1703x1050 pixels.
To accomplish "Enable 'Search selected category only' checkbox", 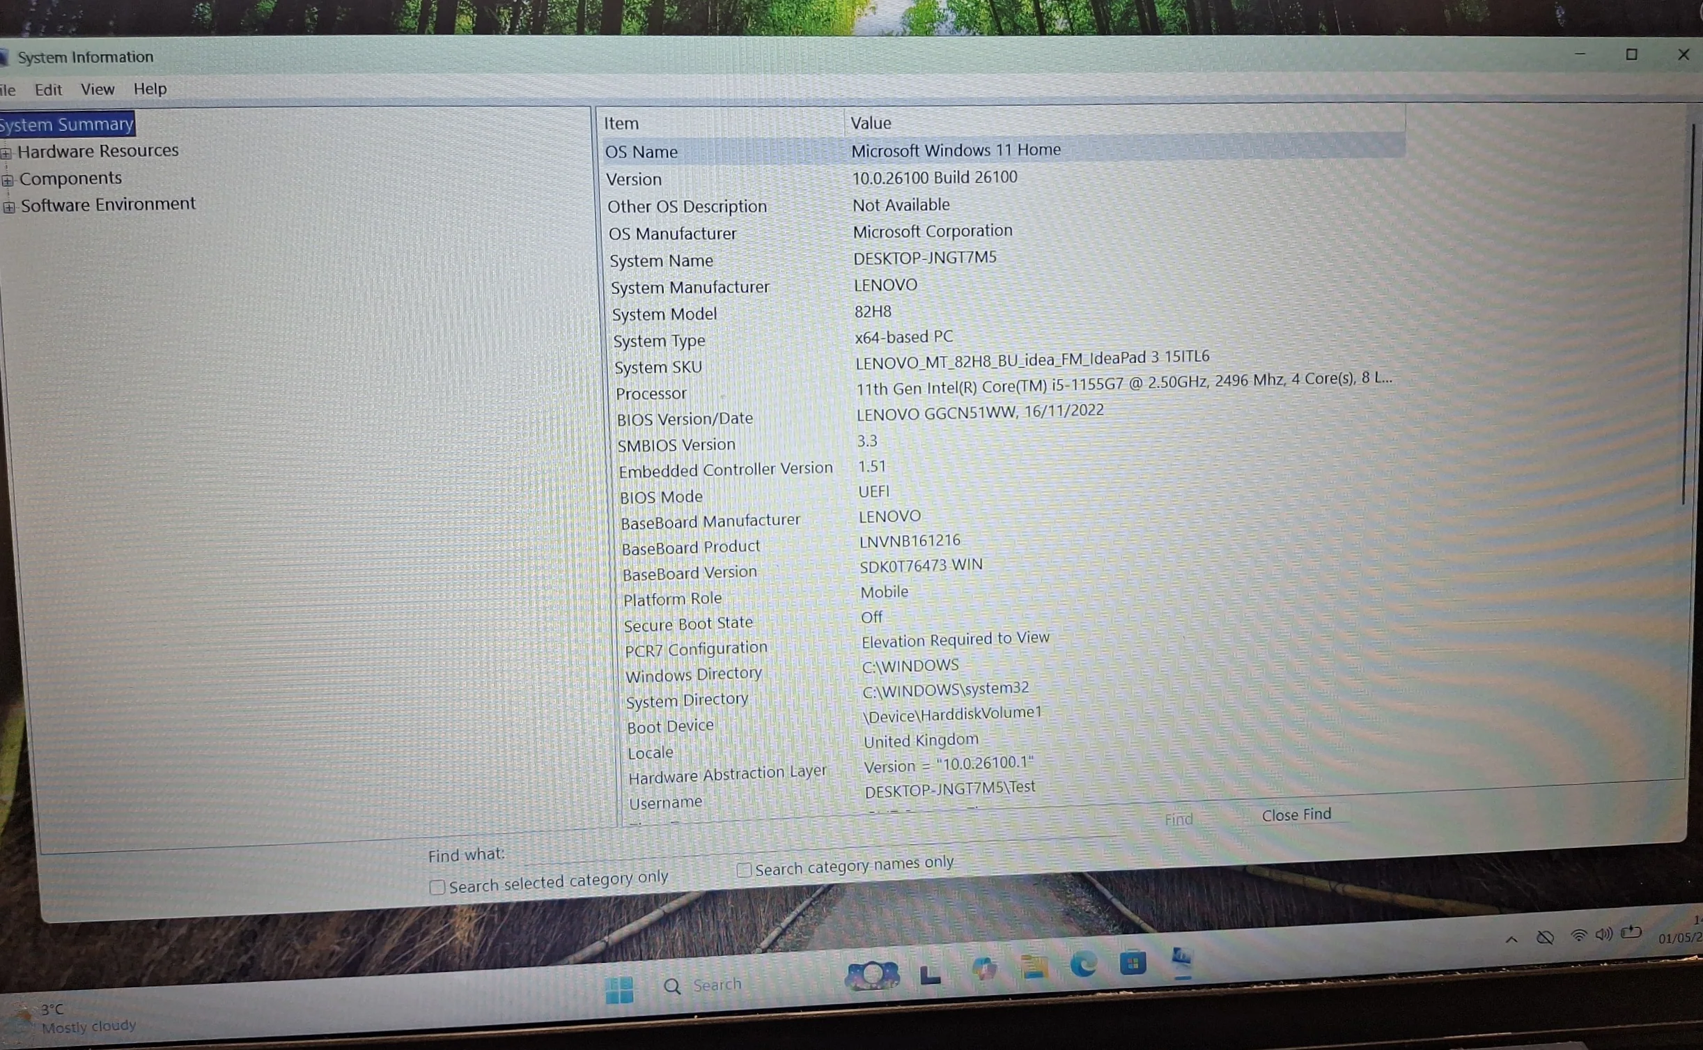I will (x=437, y=887).
